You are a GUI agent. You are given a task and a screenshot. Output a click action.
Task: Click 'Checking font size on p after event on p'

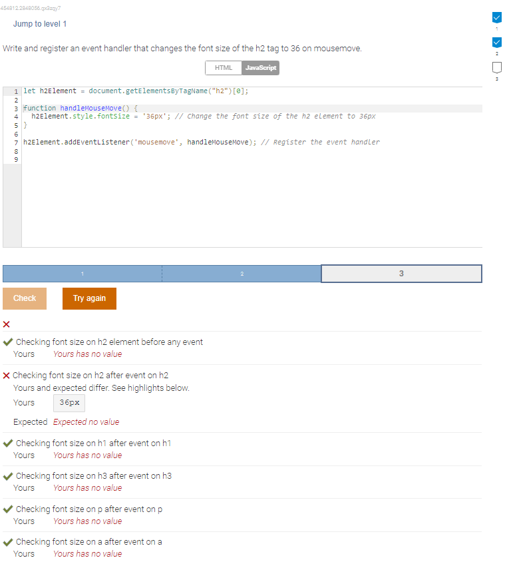coord(89,509)
